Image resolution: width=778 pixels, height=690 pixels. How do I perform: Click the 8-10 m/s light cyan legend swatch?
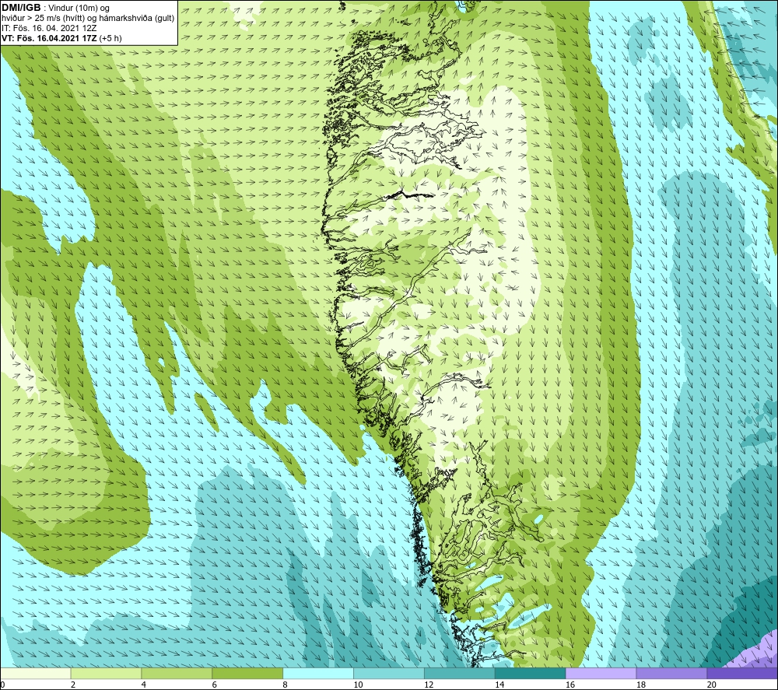pos(318,673)
